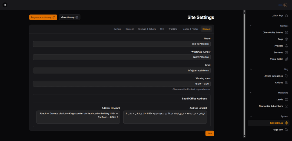Collapse the System sidebar section
The height and width of the screenshot is (141, 292).
coord(251,116)
